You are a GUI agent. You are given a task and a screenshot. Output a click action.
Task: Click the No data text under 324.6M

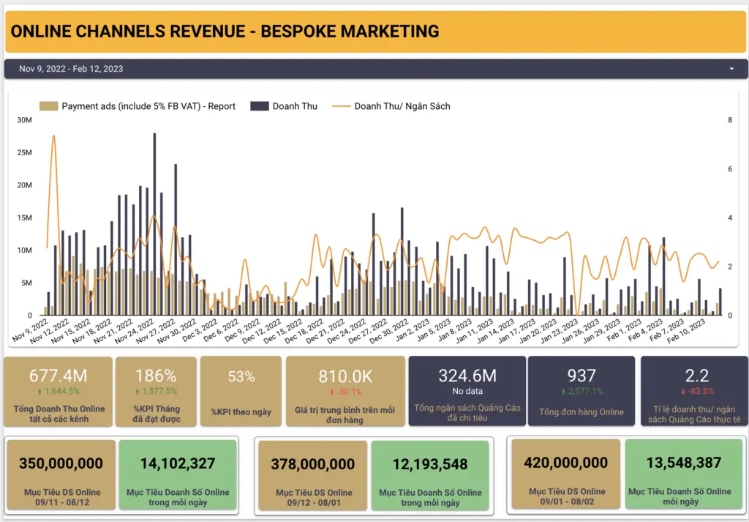coord(467,392)
